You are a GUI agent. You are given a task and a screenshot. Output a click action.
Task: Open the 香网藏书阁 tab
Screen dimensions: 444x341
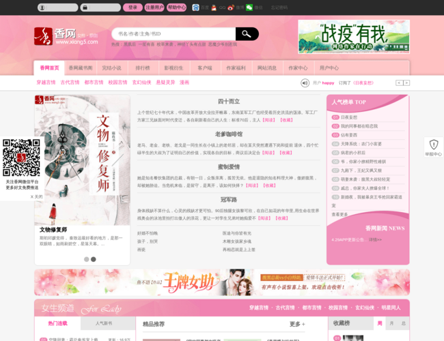[81, 68]
